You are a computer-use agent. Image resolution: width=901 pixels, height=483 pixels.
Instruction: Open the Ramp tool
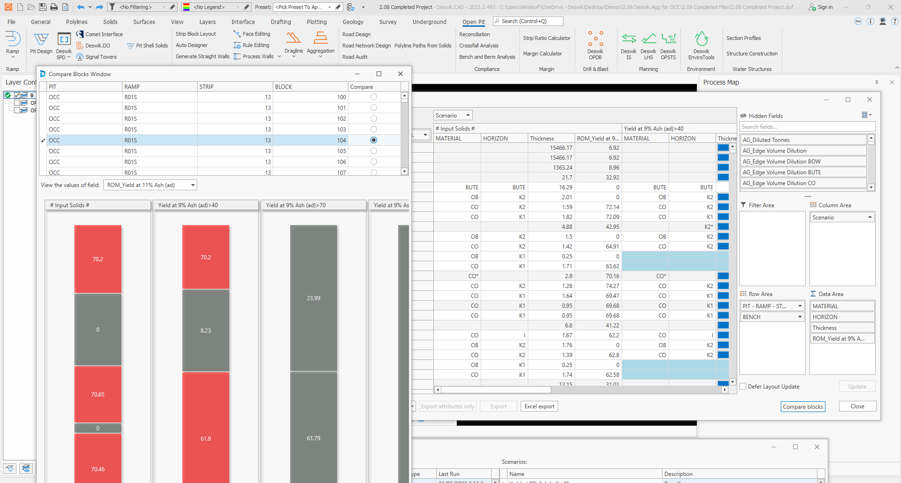(13, 44)
